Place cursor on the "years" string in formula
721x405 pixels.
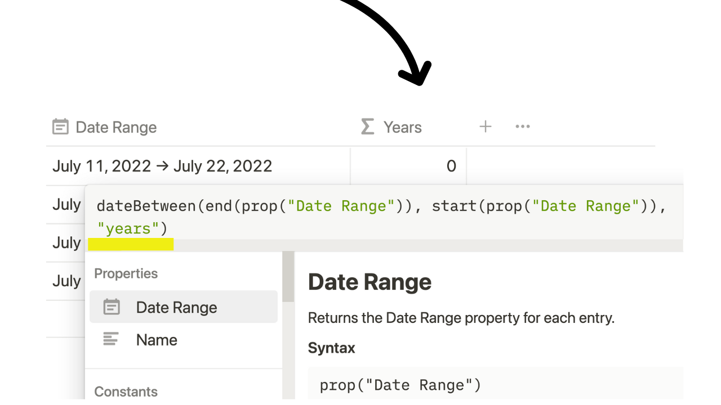click(128, 228)
